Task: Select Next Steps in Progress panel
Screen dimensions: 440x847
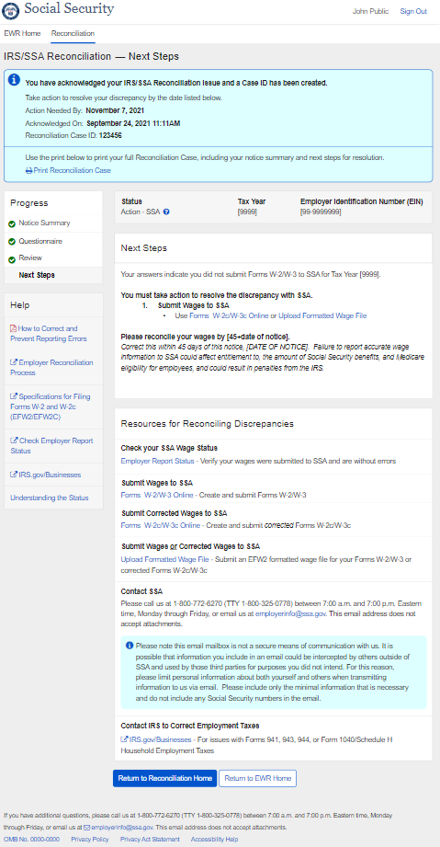Action: (x=37, y=276)
